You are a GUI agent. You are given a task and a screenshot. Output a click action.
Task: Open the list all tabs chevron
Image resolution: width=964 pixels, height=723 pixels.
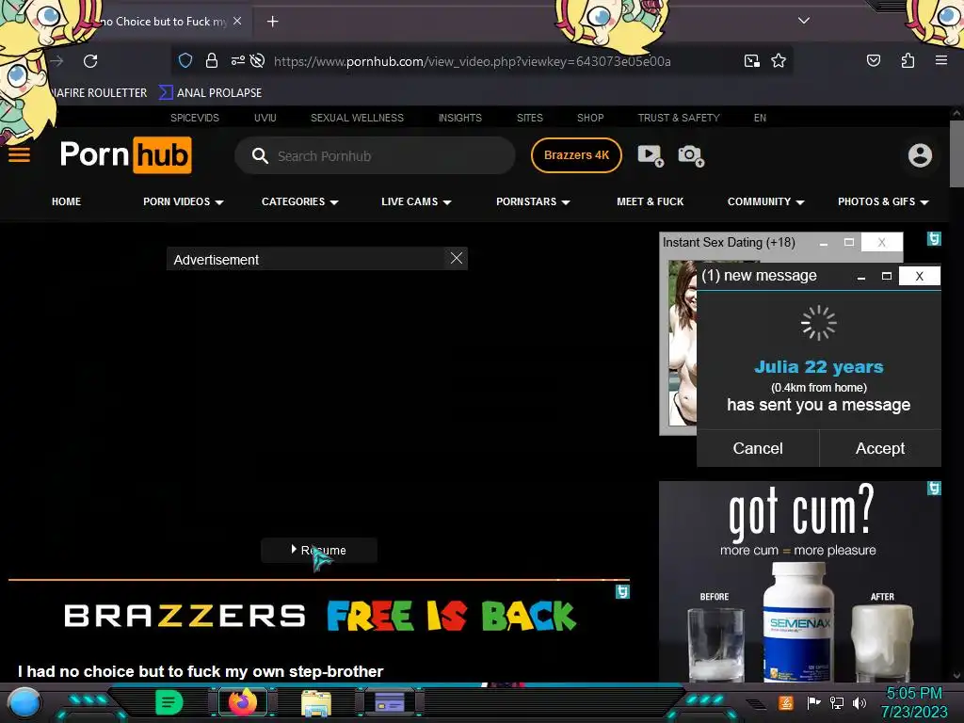point(804,21)
